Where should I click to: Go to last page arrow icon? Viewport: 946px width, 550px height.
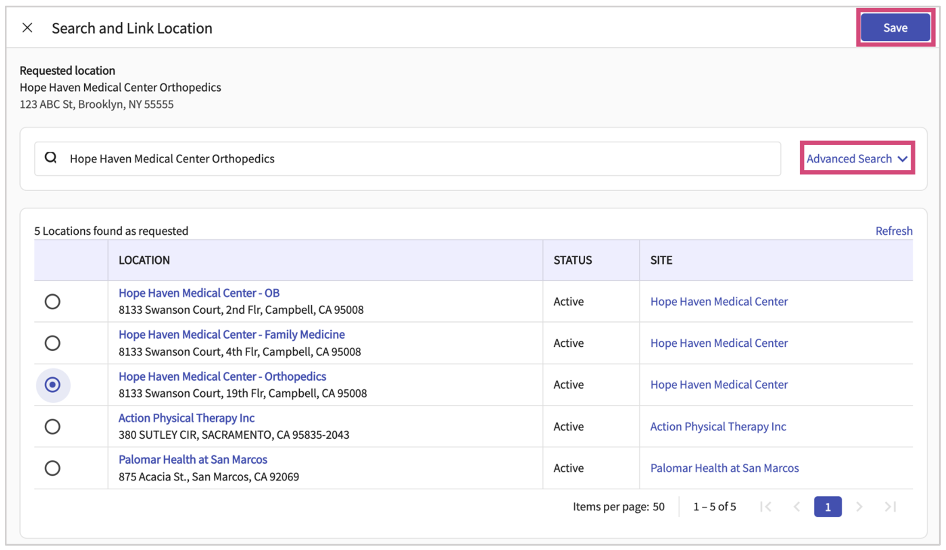(890, 507)
